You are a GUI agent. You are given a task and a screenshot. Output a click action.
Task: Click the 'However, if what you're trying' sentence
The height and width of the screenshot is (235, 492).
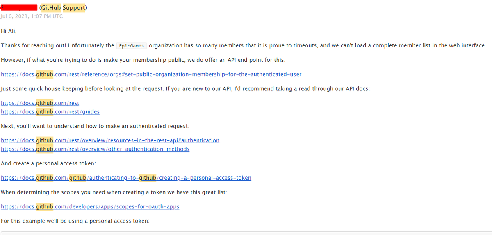143,60
